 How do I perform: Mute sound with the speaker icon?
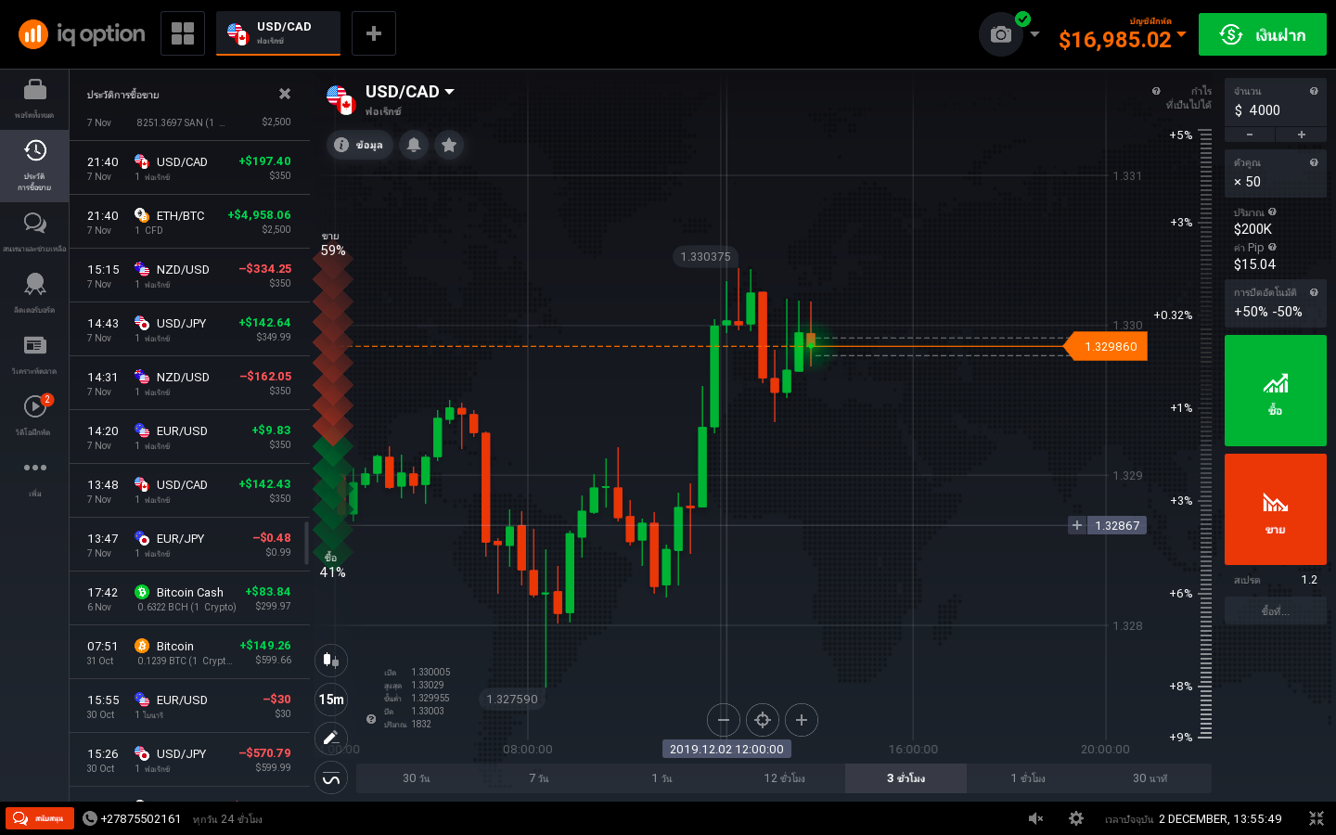coord(1036,818)
